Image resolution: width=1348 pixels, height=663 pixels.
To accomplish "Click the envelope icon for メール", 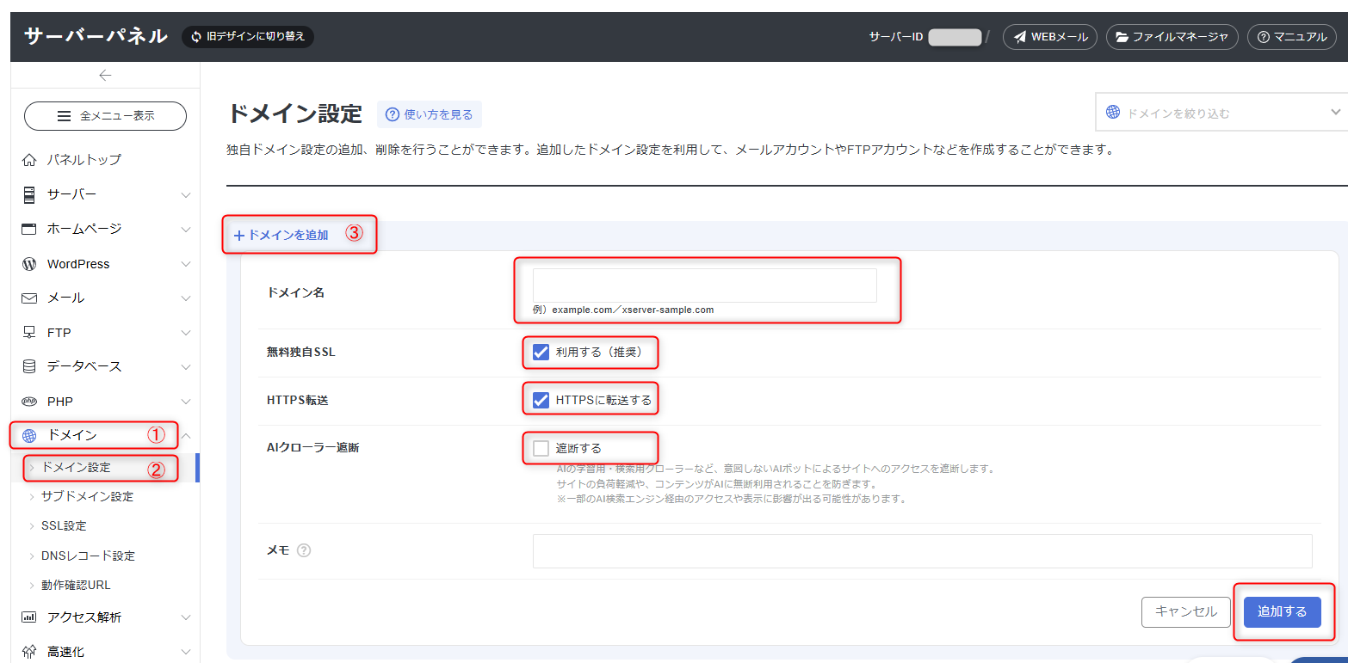I will [x=29, y=298].
